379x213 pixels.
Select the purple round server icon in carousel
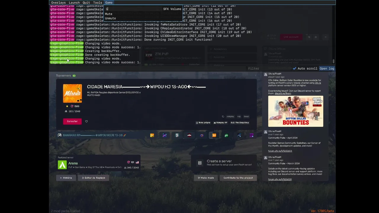click(202, 135)
